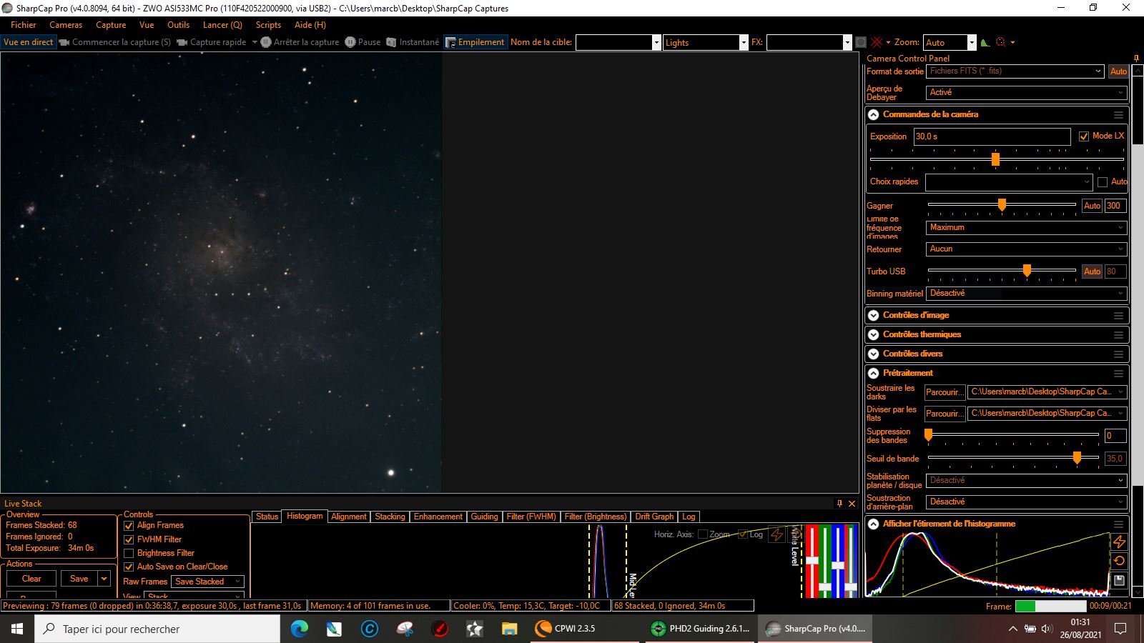
Task: Reset the histogram stretch in camera panel
Action: [x=1120, y=561]
